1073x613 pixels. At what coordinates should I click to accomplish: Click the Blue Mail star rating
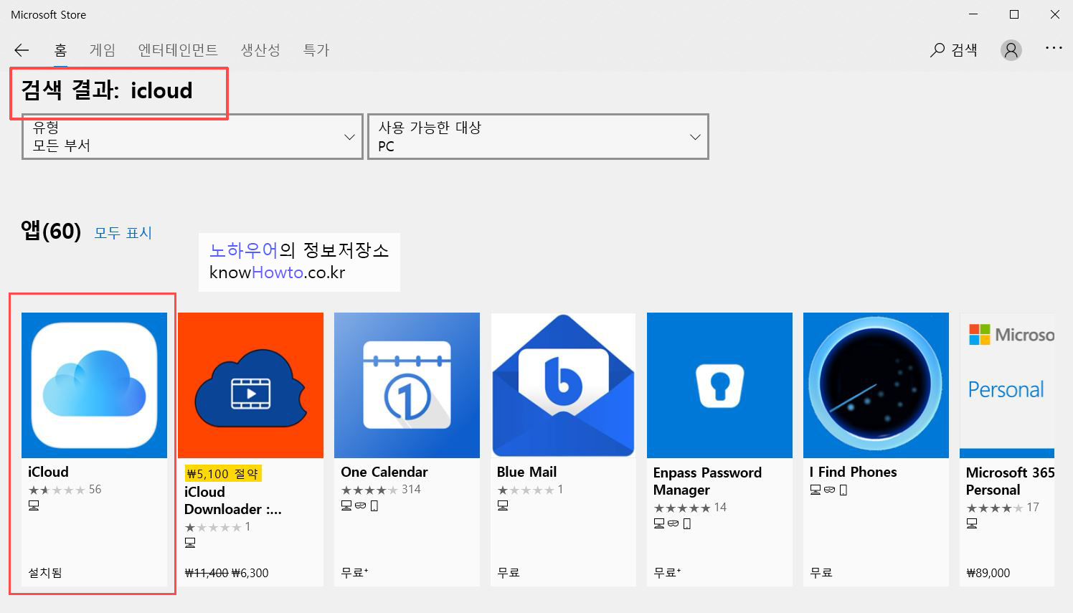(x=530, y=490)
